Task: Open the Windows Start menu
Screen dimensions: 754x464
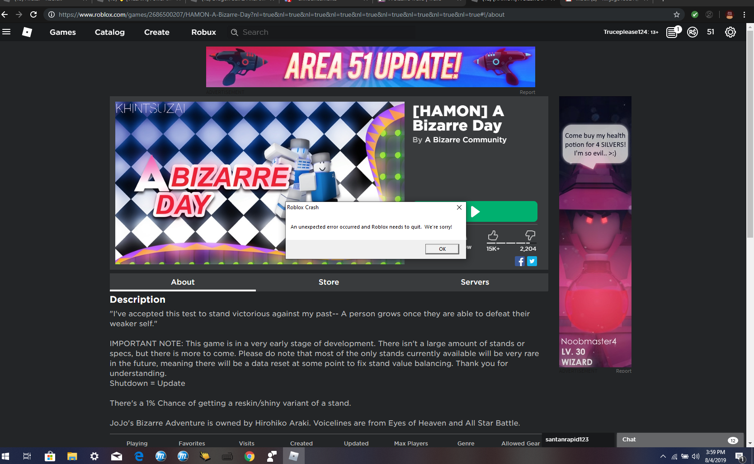Action: click(x=5, y=456)
